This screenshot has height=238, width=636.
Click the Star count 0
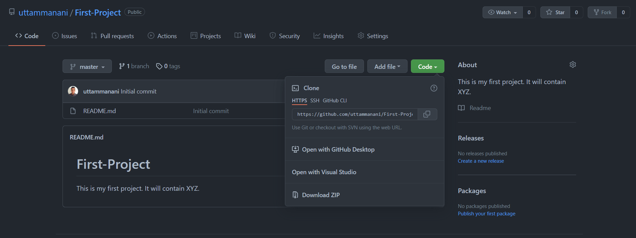pyautogui.click(x=577, y=12)
